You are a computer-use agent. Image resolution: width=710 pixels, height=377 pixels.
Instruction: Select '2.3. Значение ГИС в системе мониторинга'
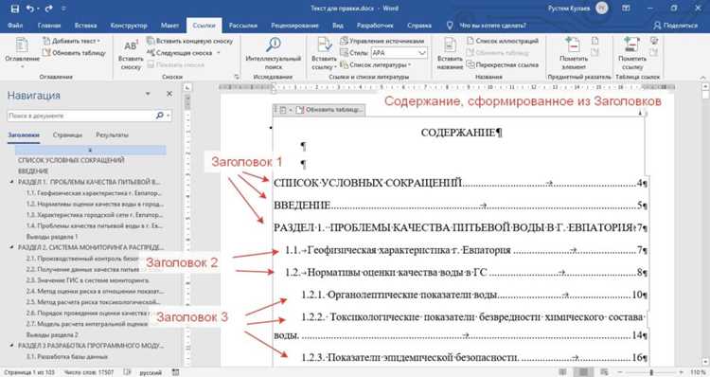(87, 280)
